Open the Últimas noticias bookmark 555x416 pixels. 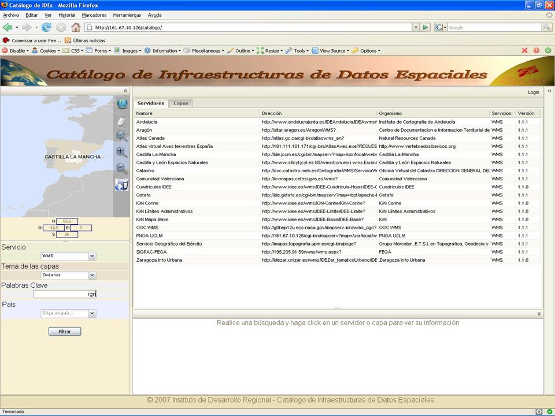(86, 40)
